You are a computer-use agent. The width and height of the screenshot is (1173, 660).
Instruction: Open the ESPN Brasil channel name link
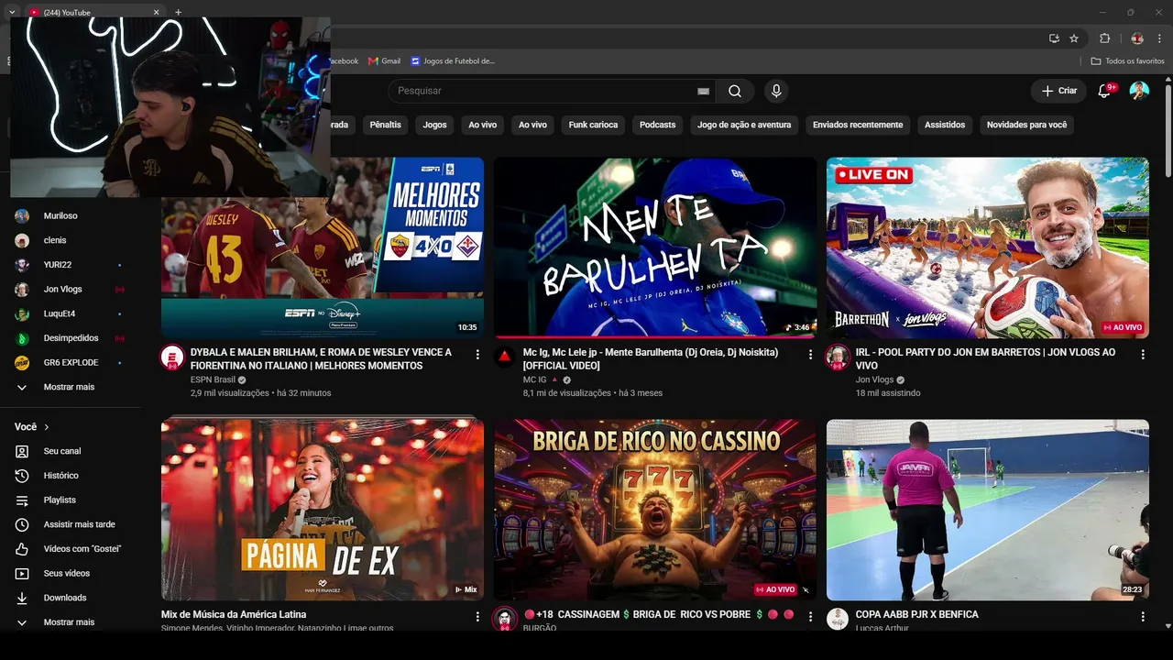point(213,379)
